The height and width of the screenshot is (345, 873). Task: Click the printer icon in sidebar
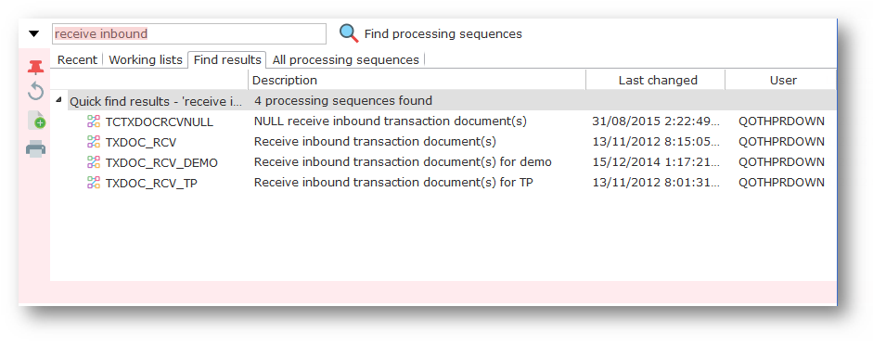click(35, 149)
